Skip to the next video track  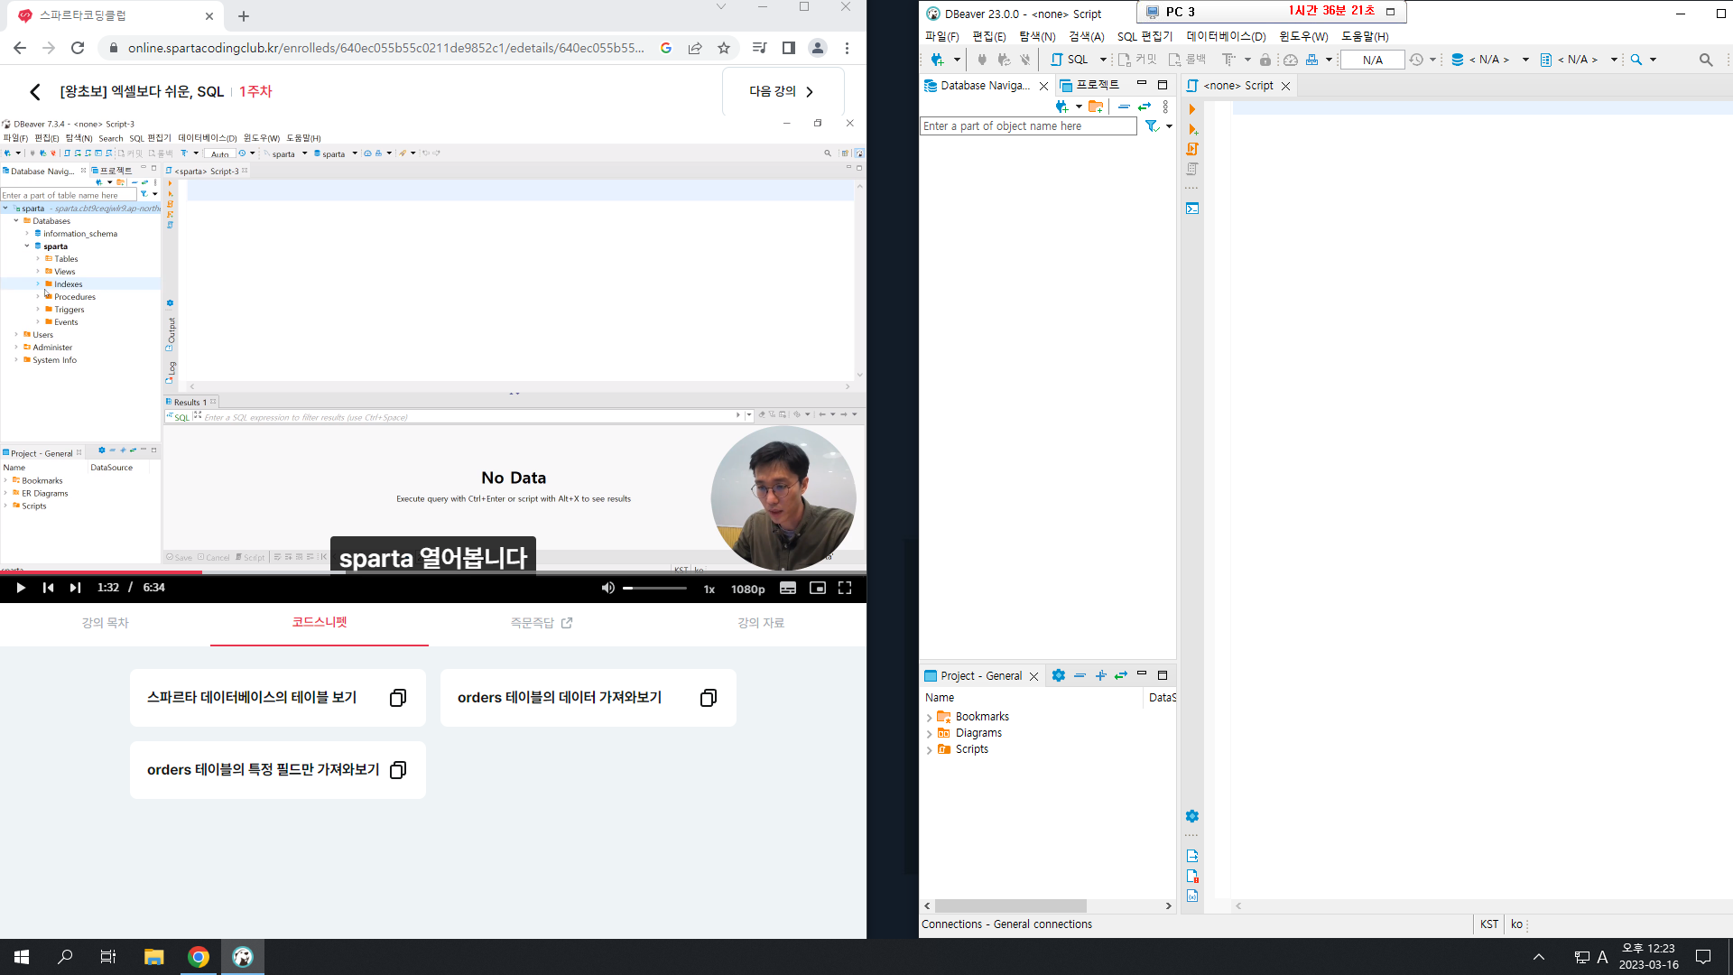[75, 588]
